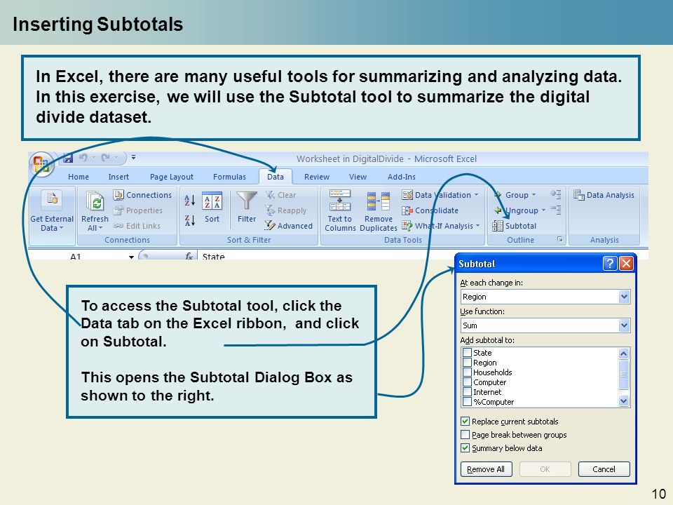
Task: Open the Add-Ins tab
Action: (401, 177)
